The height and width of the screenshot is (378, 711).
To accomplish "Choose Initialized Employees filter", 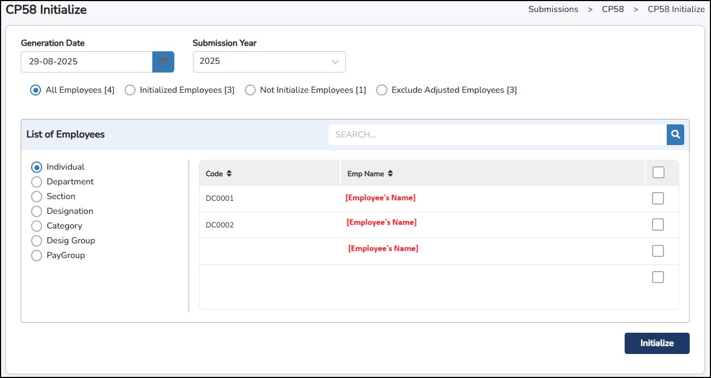I will pos(130,90).
